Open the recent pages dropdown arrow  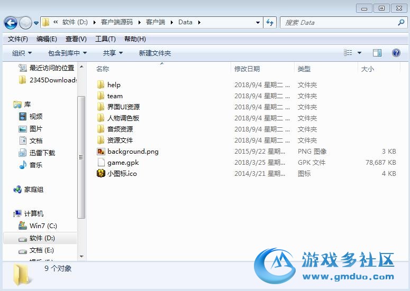click(36, 23)
